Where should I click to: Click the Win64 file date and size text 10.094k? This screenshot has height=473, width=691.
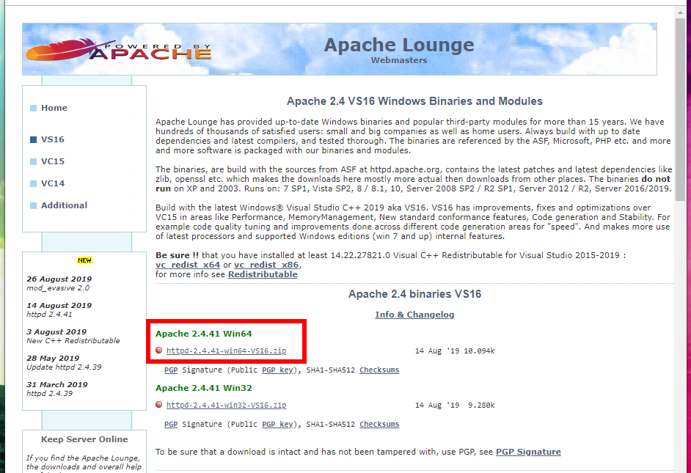click(x=455, y=351)
